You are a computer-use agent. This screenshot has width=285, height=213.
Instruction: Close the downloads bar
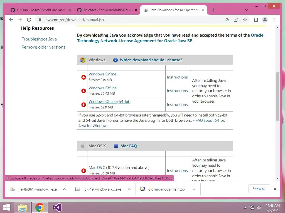[275, 189]
